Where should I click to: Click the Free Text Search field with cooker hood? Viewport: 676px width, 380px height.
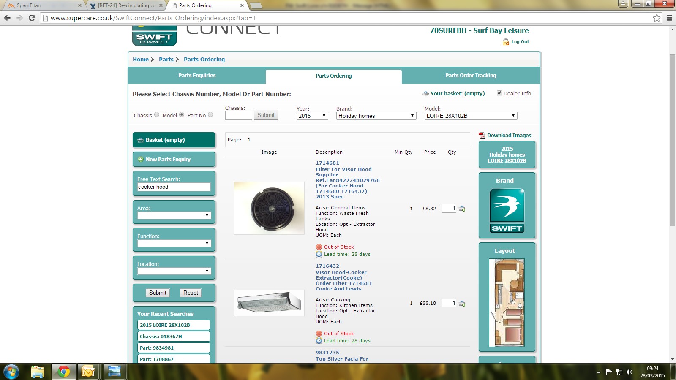174,187
